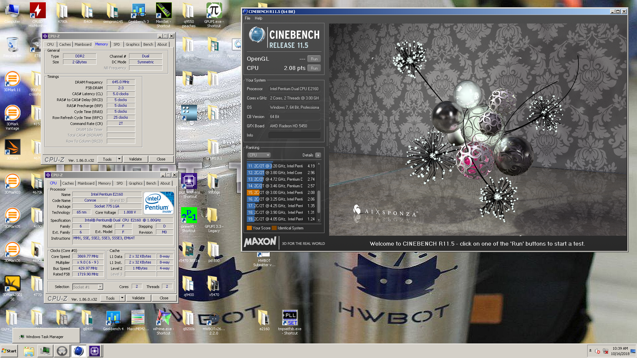Select ranking row 19 at 4.05 GHz

(x=281, y=219)
